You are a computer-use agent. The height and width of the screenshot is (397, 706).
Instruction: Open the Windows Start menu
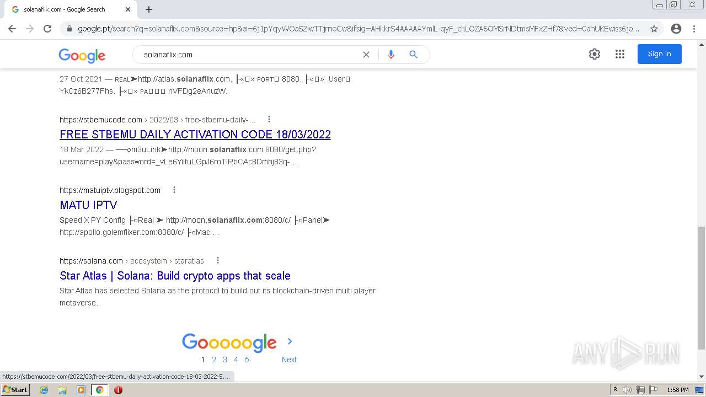[15, 389]
